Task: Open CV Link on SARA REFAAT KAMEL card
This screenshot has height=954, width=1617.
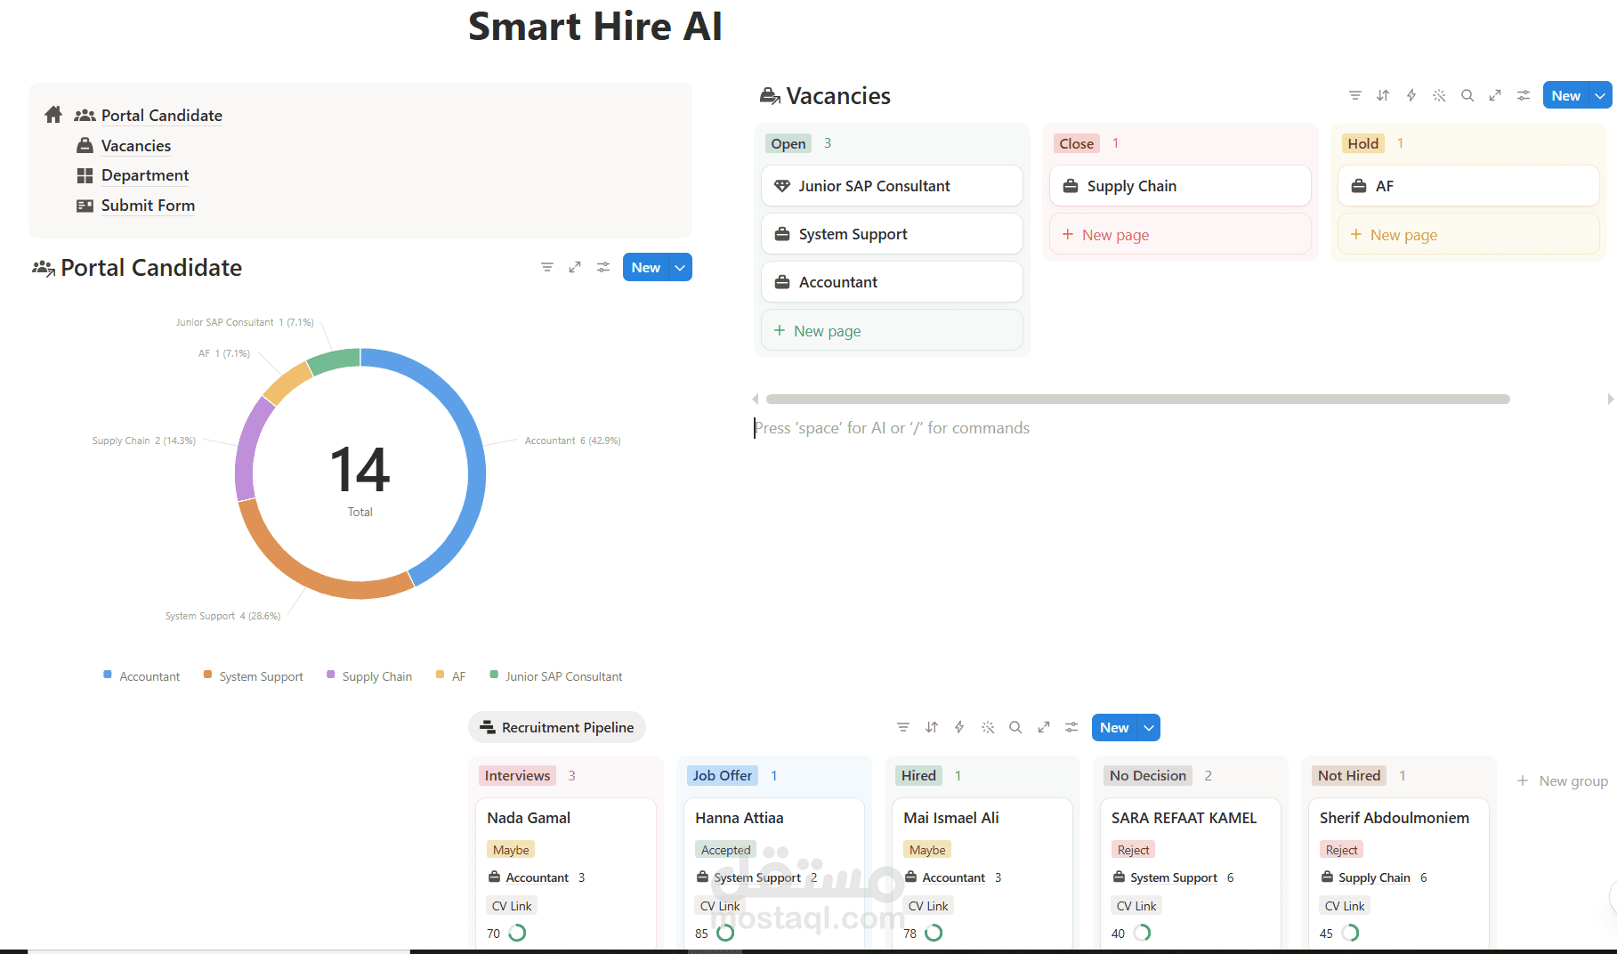Action: pyautogui.click(x=1136, y=906)
